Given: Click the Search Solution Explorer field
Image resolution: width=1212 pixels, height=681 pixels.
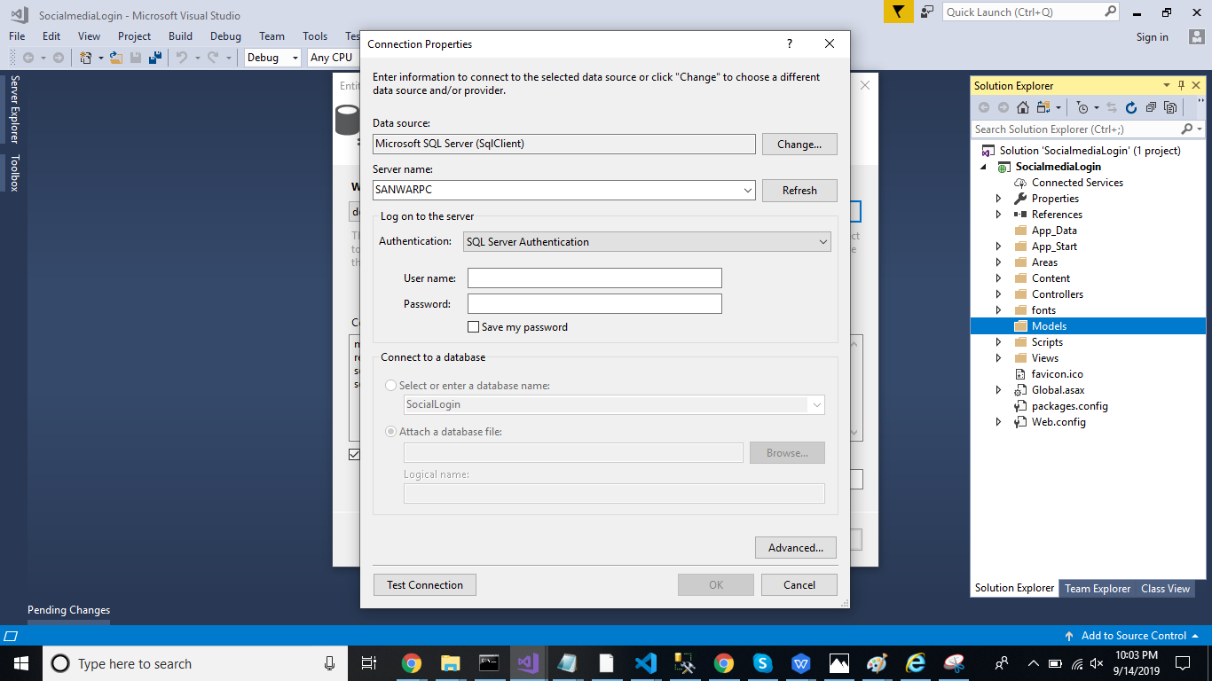Looking at the screenshot, I should pyautogui.click(x=1089, y=129).
